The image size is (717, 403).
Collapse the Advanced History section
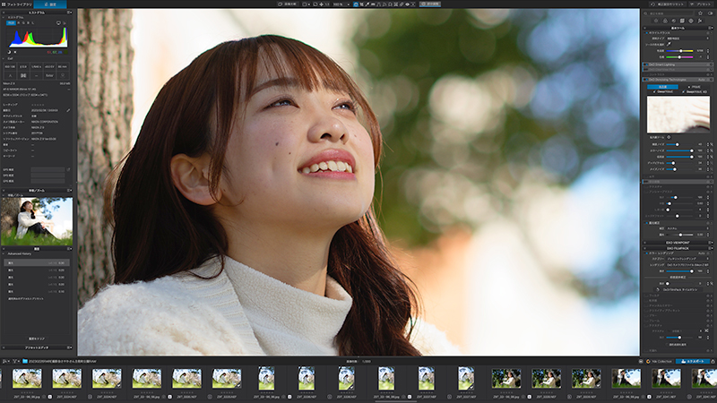tap(4, 253)
